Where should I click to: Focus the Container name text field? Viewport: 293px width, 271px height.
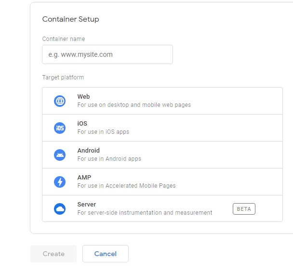(107, 54)
